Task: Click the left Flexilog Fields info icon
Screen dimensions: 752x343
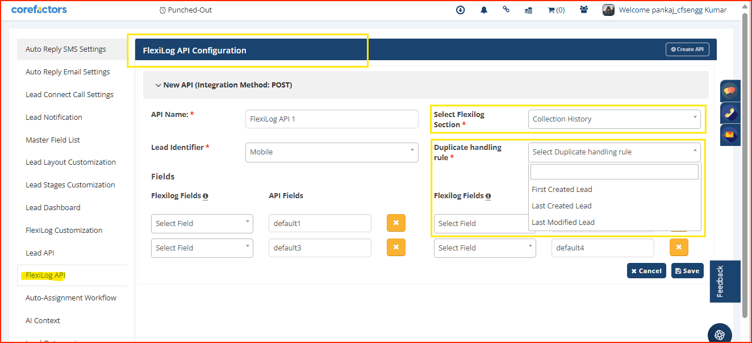Action: [205, 196]
